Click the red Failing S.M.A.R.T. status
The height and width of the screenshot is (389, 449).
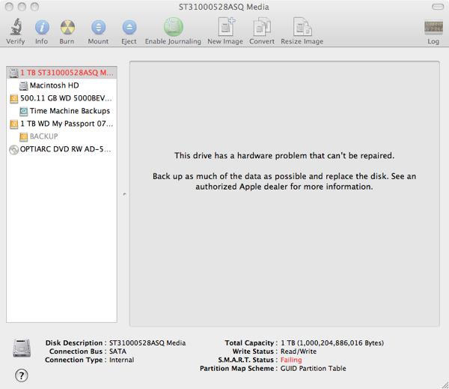(291, 360)
